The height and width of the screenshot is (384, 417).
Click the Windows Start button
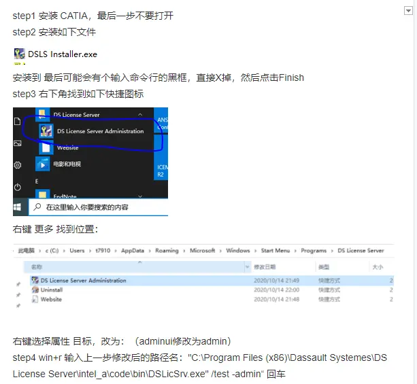(x=17, y=207)
